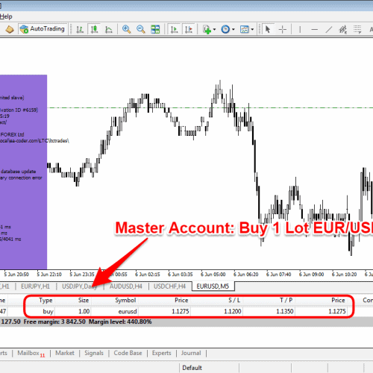This screenshot has height=373, width=373.
Task: Toggle the AutoTrading button
Action: click(43, 29)
